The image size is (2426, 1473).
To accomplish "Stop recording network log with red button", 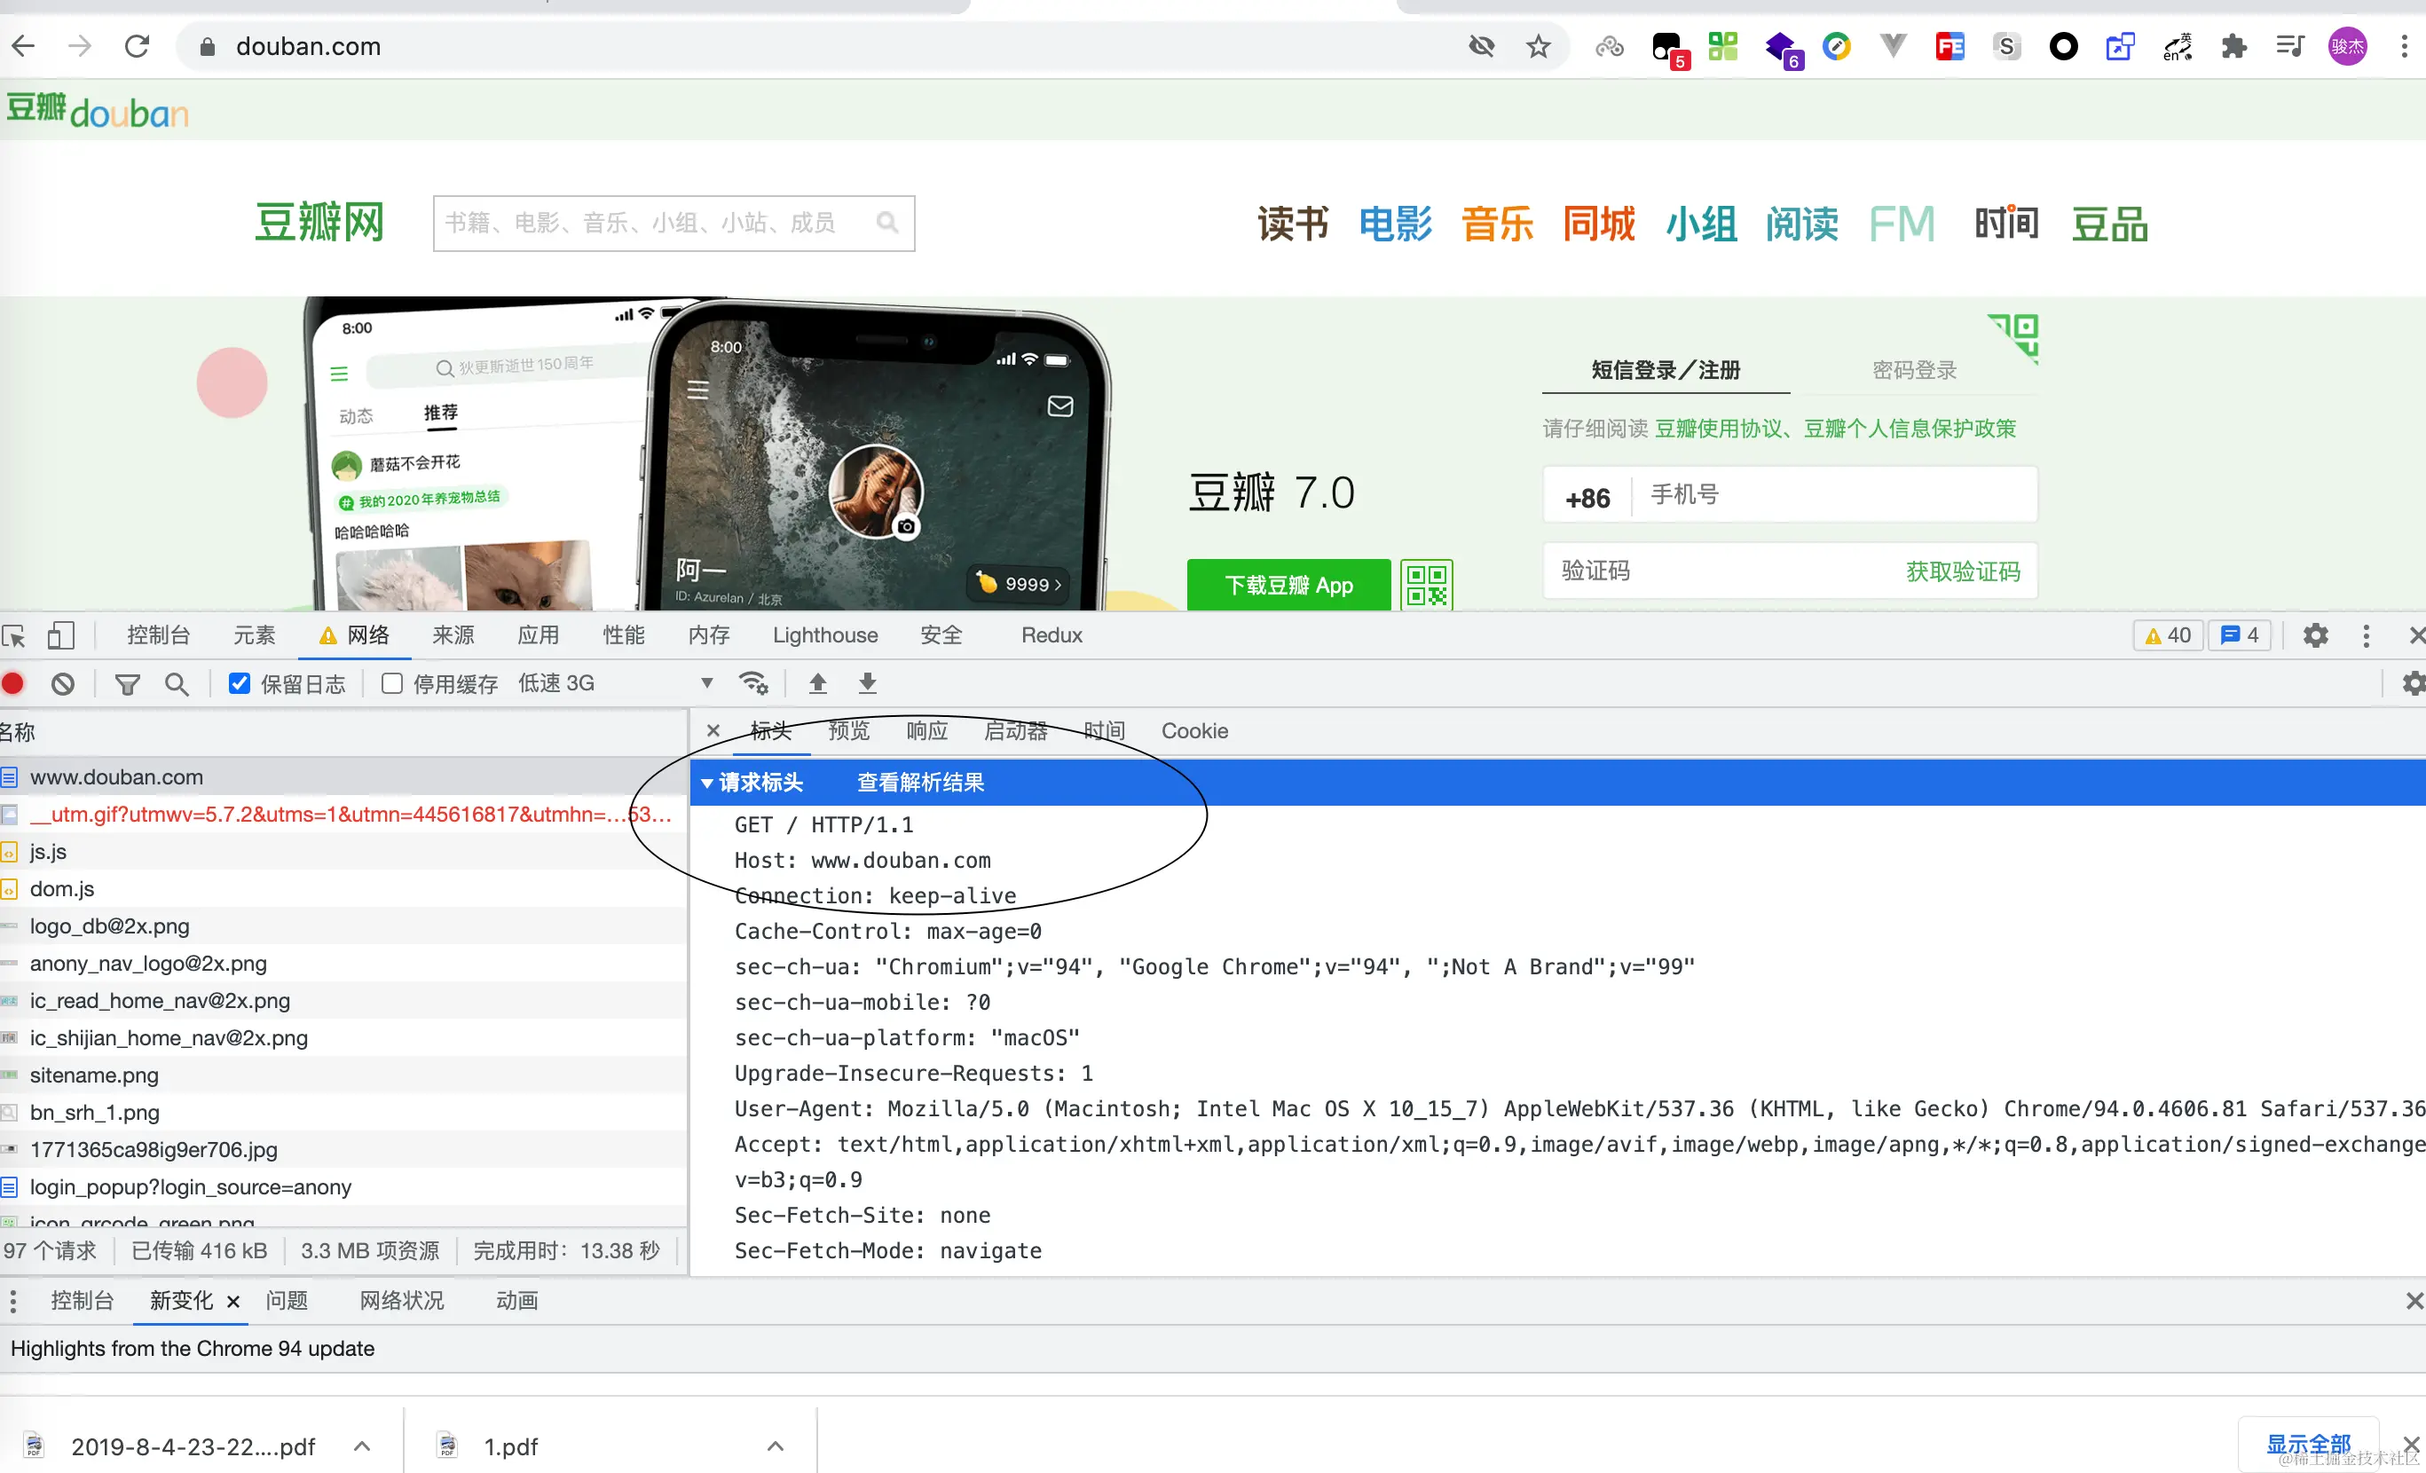I will pyautogui.click(x=12, y=683).
